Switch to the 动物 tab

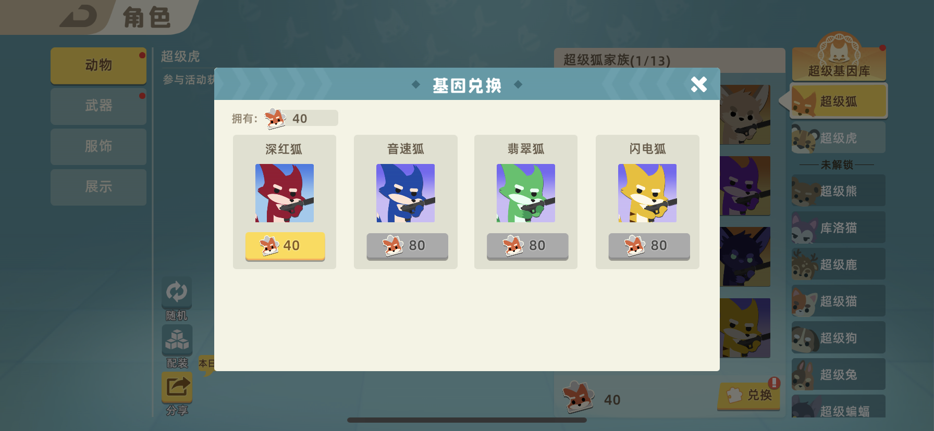pyautogui.click(x=99, y=66)
